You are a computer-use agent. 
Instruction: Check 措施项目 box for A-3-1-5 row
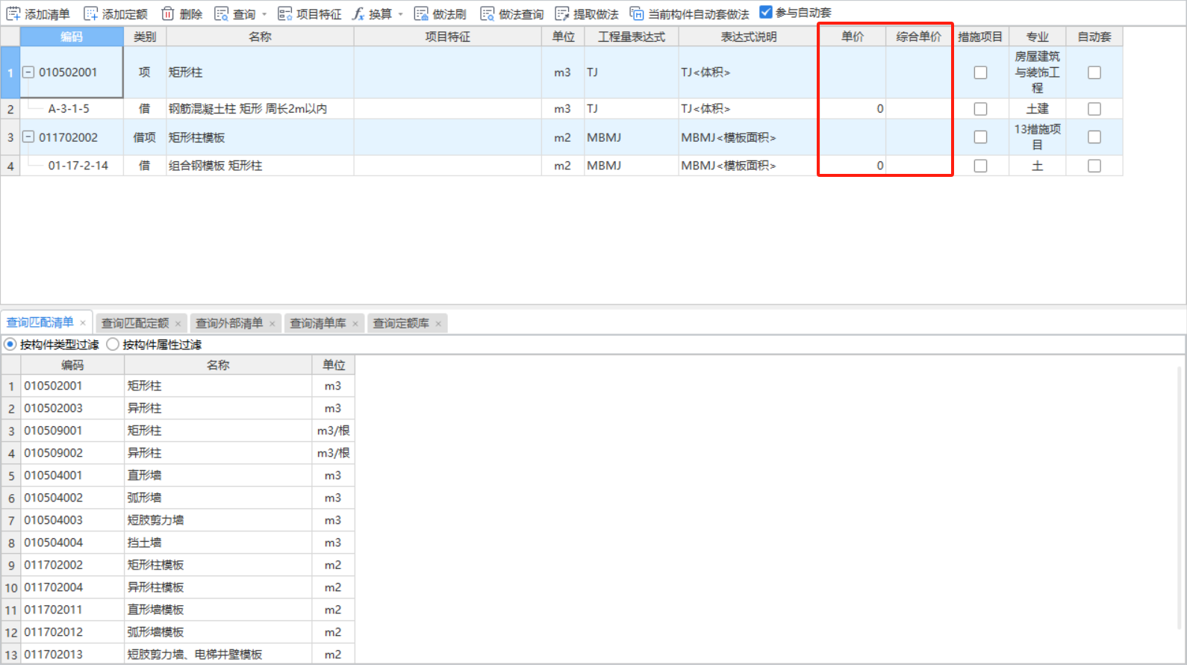coord(981,109)
